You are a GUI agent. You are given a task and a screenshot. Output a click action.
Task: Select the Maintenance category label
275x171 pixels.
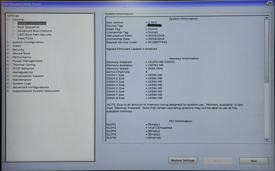click(22, 80)
